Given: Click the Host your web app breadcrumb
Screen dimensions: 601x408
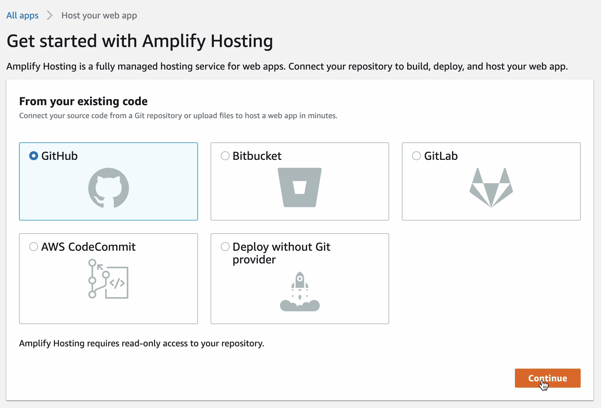Looking at the screenshot, I should (x=99, y=15).
